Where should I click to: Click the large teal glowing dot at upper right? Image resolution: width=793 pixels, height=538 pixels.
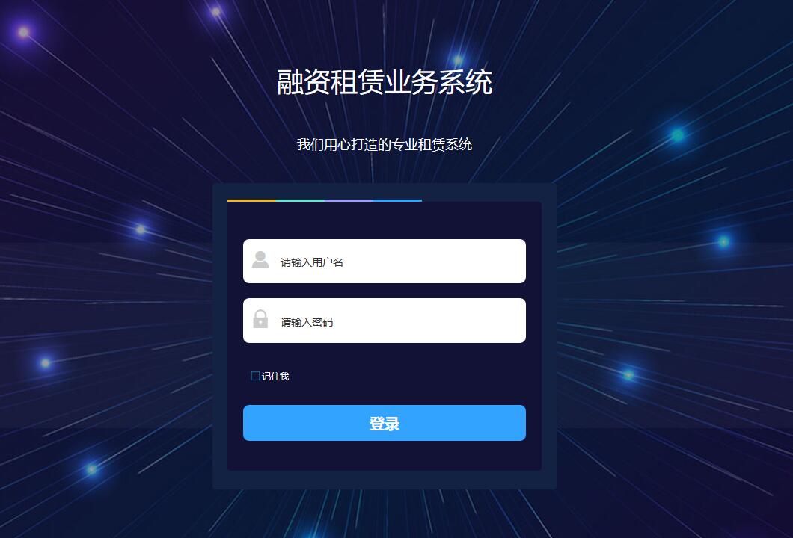(x=678, y=135)
